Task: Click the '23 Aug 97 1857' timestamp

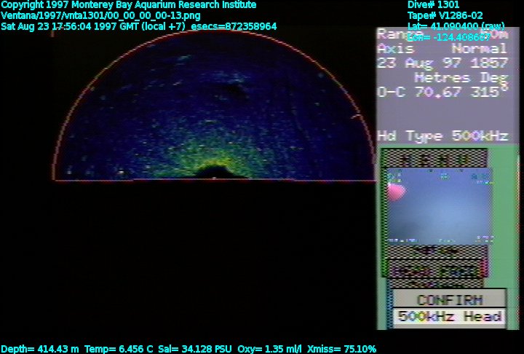Action: [x=442, y=63]
